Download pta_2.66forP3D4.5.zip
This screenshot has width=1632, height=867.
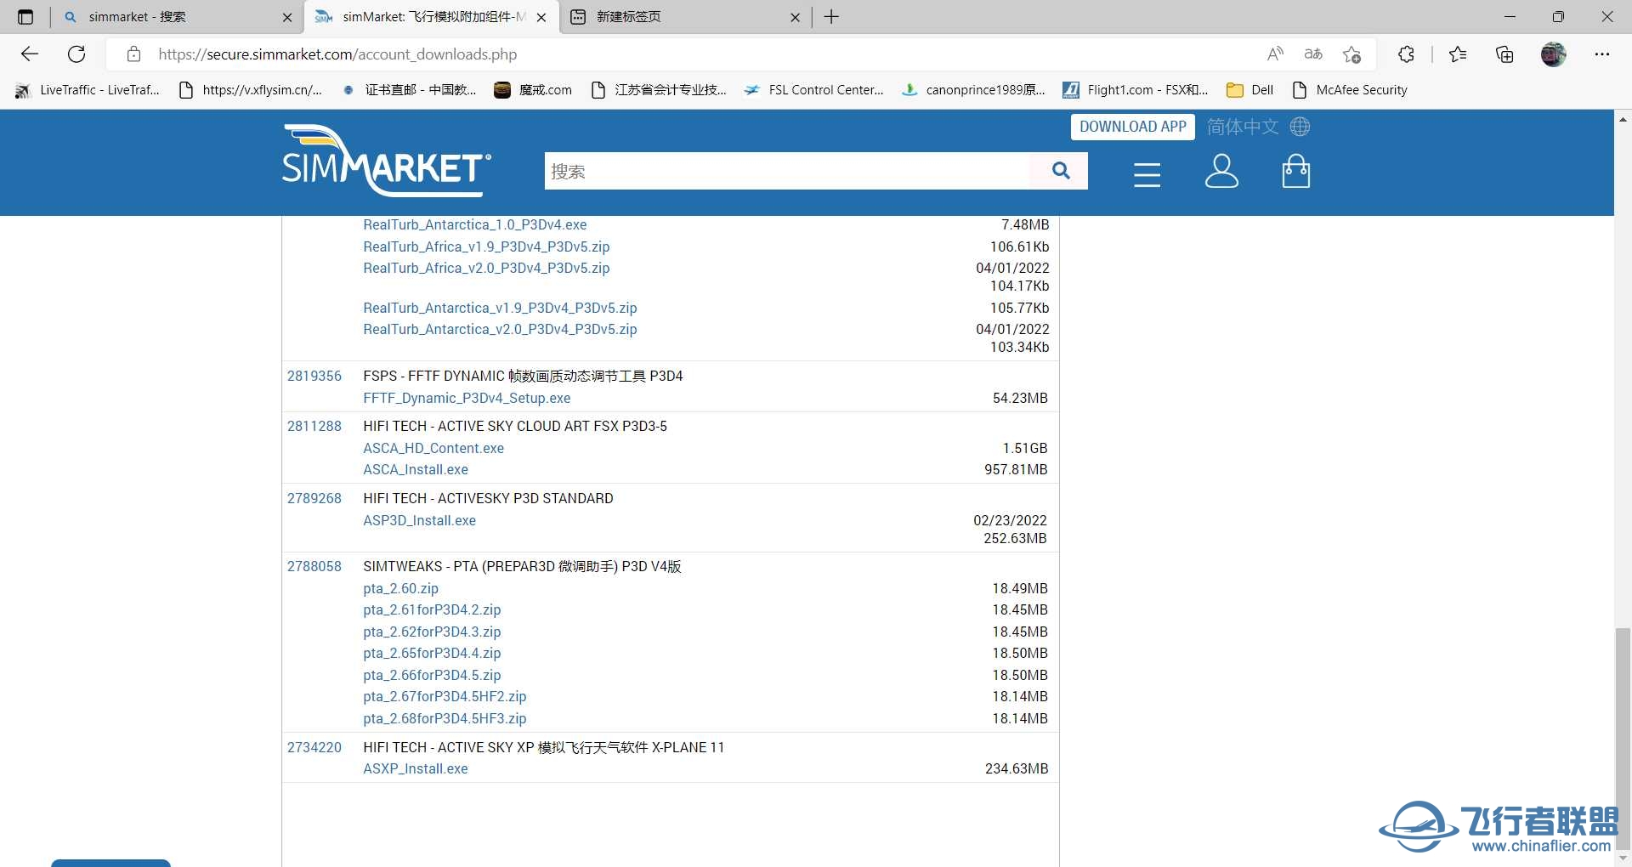pyautogui.click(x=432, y=675)
